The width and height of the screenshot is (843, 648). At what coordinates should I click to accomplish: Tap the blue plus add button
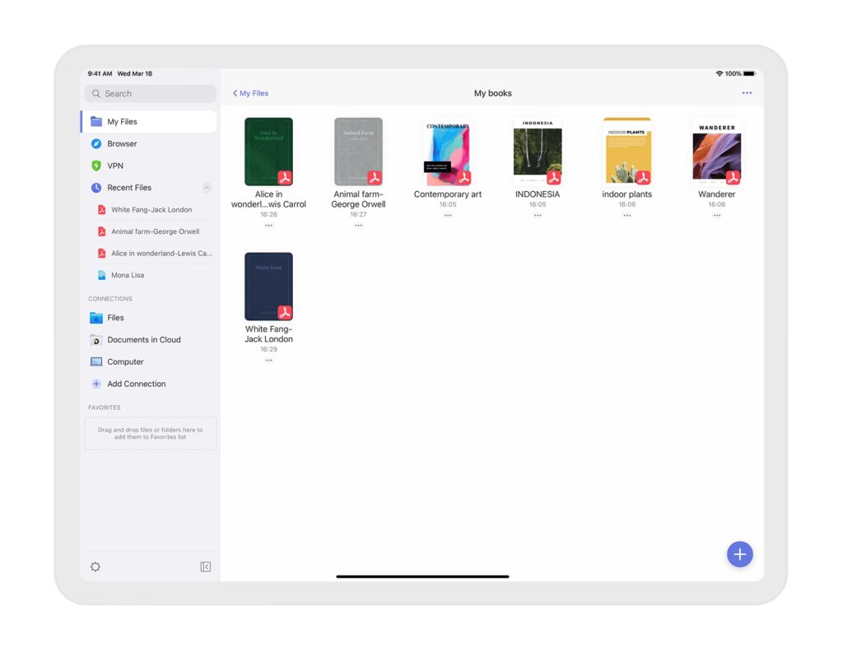coord(739,554)
